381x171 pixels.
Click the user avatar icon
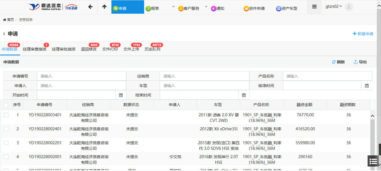point(349,7)
